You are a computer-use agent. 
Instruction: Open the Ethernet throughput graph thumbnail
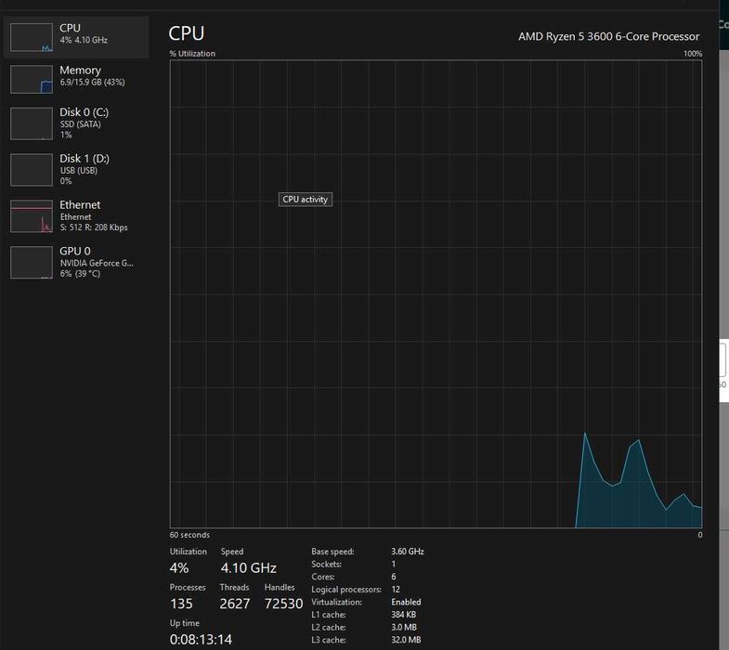pyautogui.click(x=32, y=216)
